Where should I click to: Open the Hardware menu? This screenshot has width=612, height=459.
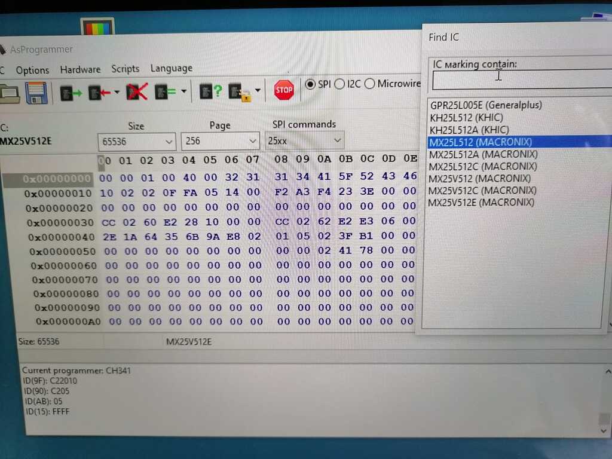tap(80, 69)
